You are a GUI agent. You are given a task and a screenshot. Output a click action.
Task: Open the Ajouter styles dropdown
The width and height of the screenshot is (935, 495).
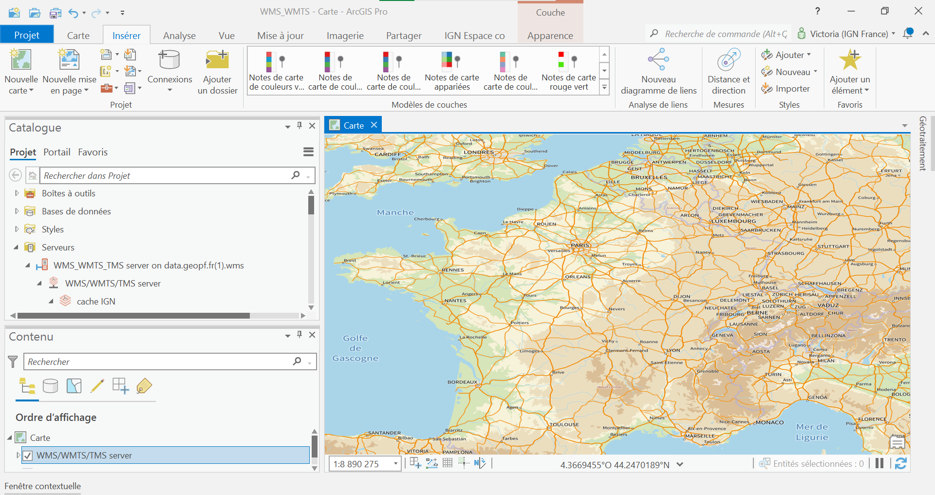(786, 55)
